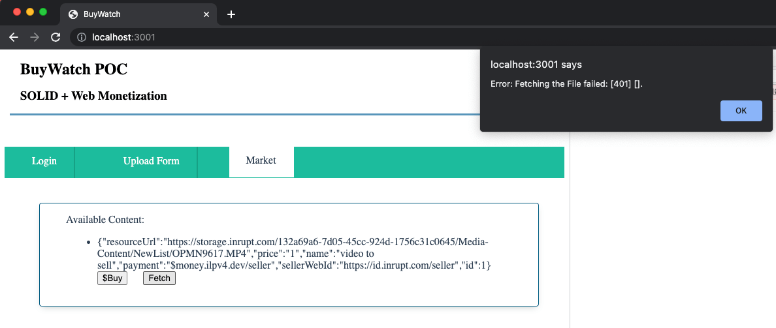Open site info icon in address bar
Screen dimensions: 776x328
82,37
